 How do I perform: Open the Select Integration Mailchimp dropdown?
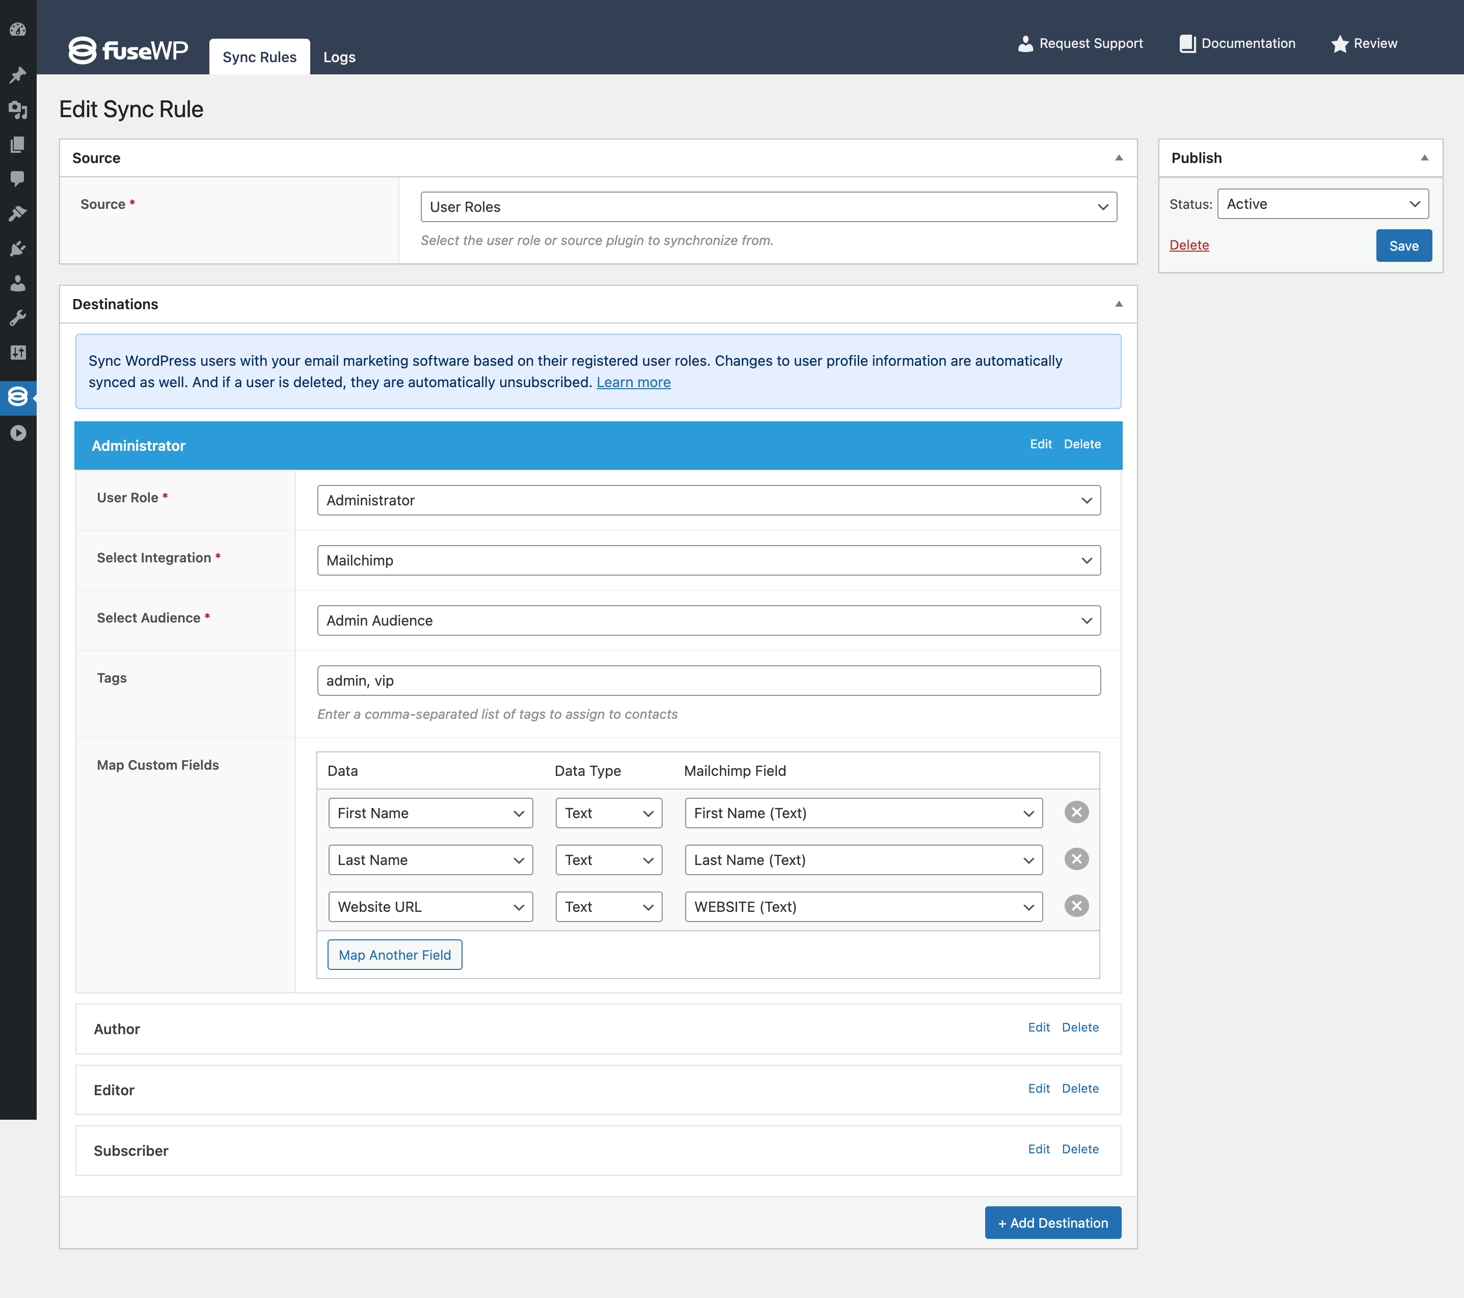tap(709, 560)
